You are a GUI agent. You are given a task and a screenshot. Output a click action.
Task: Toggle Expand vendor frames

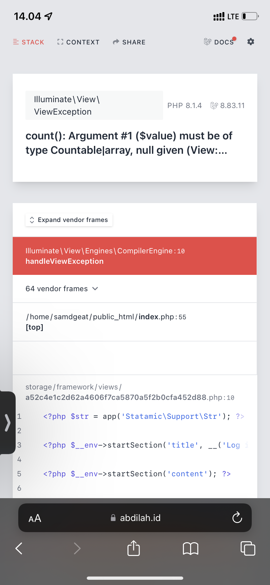click(68, 220)
